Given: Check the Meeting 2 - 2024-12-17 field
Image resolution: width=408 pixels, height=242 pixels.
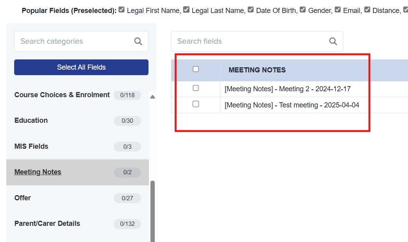Looking at the screenshot, I should [x=196, y=88].
